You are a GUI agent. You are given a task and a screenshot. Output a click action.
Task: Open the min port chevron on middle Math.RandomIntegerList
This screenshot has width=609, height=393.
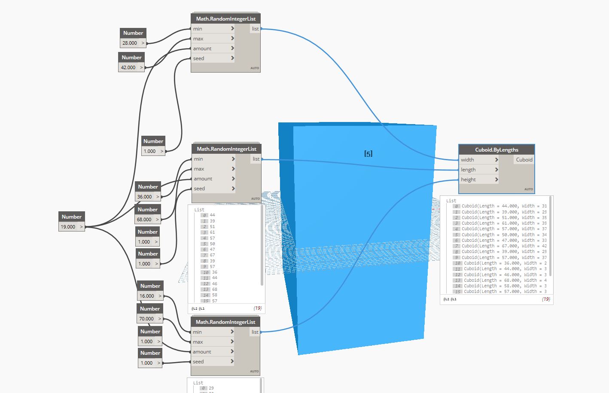click(233, 159)
